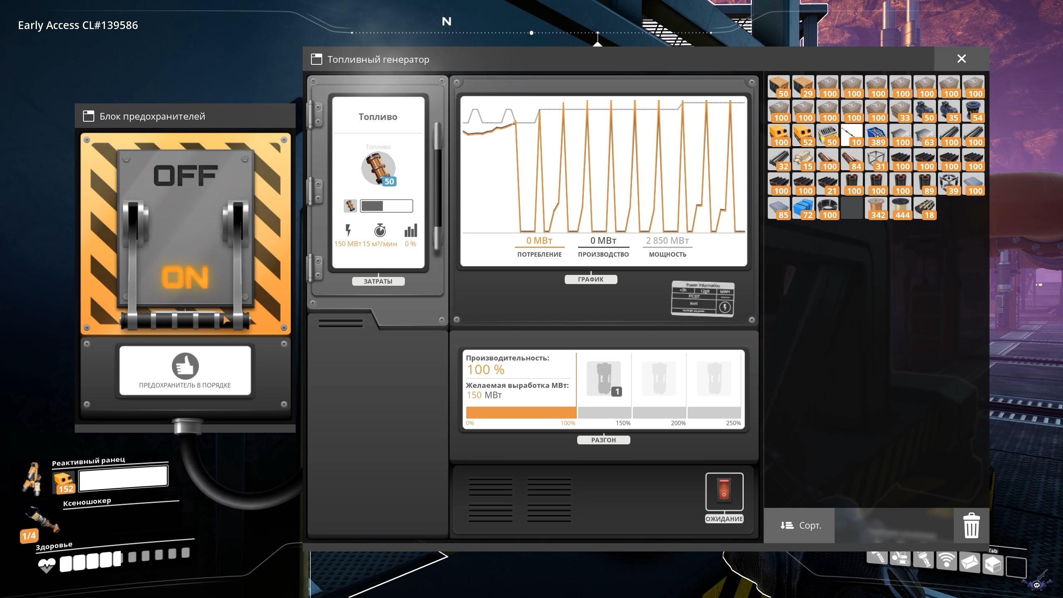This screenshot has width=1063, height=598.
Task: Click the fuel fill progress bar
Action: tap(386, 206)
